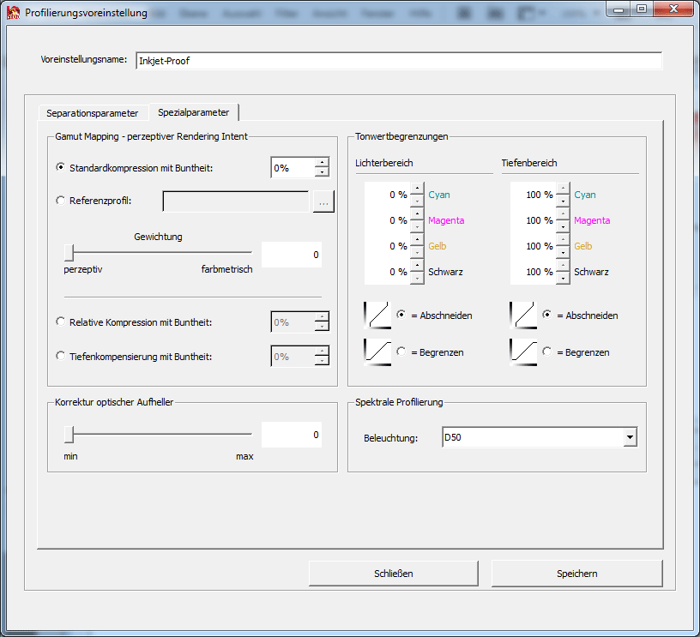
Task: Switch to the Separationsparameter tab
Action: coord(92,113)
